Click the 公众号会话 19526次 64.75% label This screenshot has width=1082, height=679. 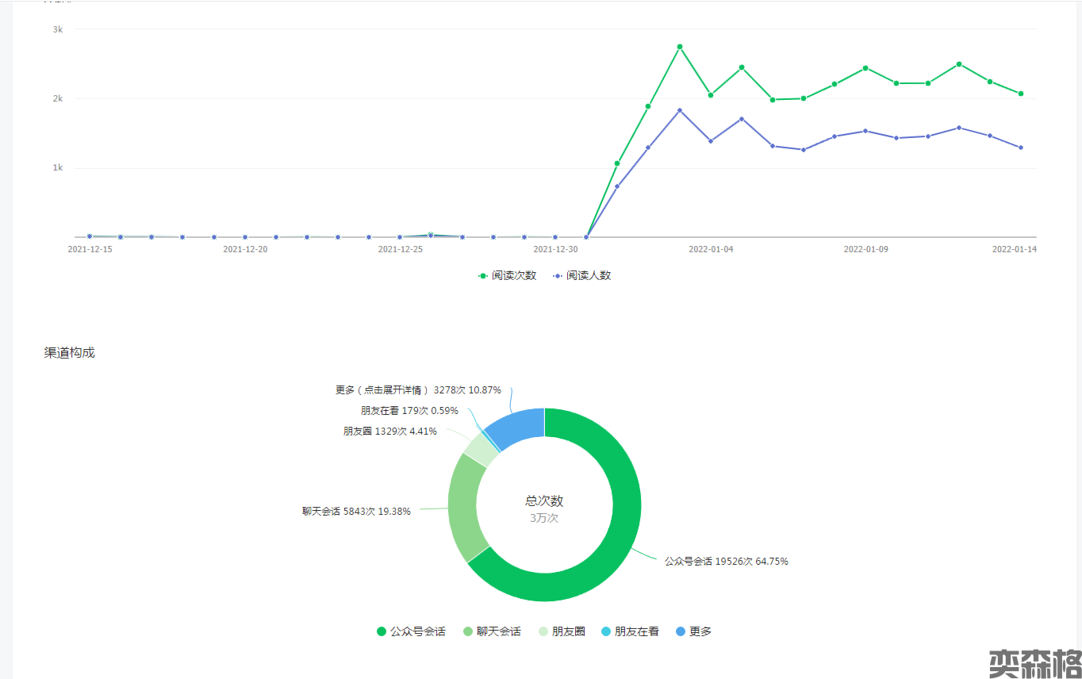pos(726,561)
